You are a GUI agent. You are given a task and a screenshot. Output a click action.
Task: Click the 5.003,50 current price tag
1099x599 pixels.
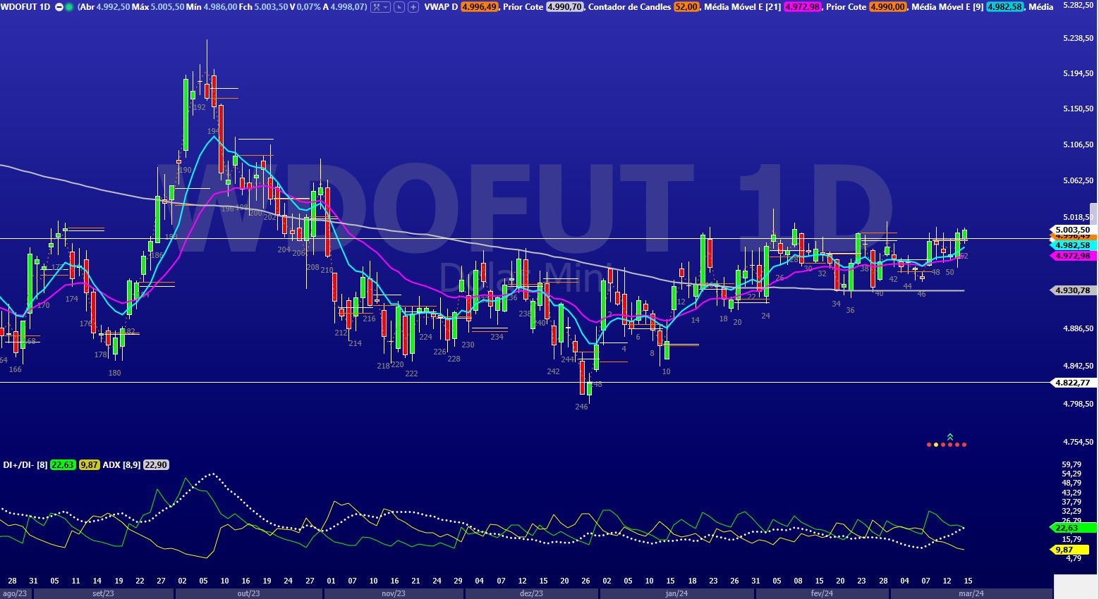(x=1072, y=230)
